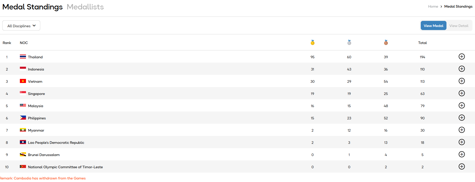475x182 pixels.
Task: Click the silver medal column icon
Action: tap(349, 43)
